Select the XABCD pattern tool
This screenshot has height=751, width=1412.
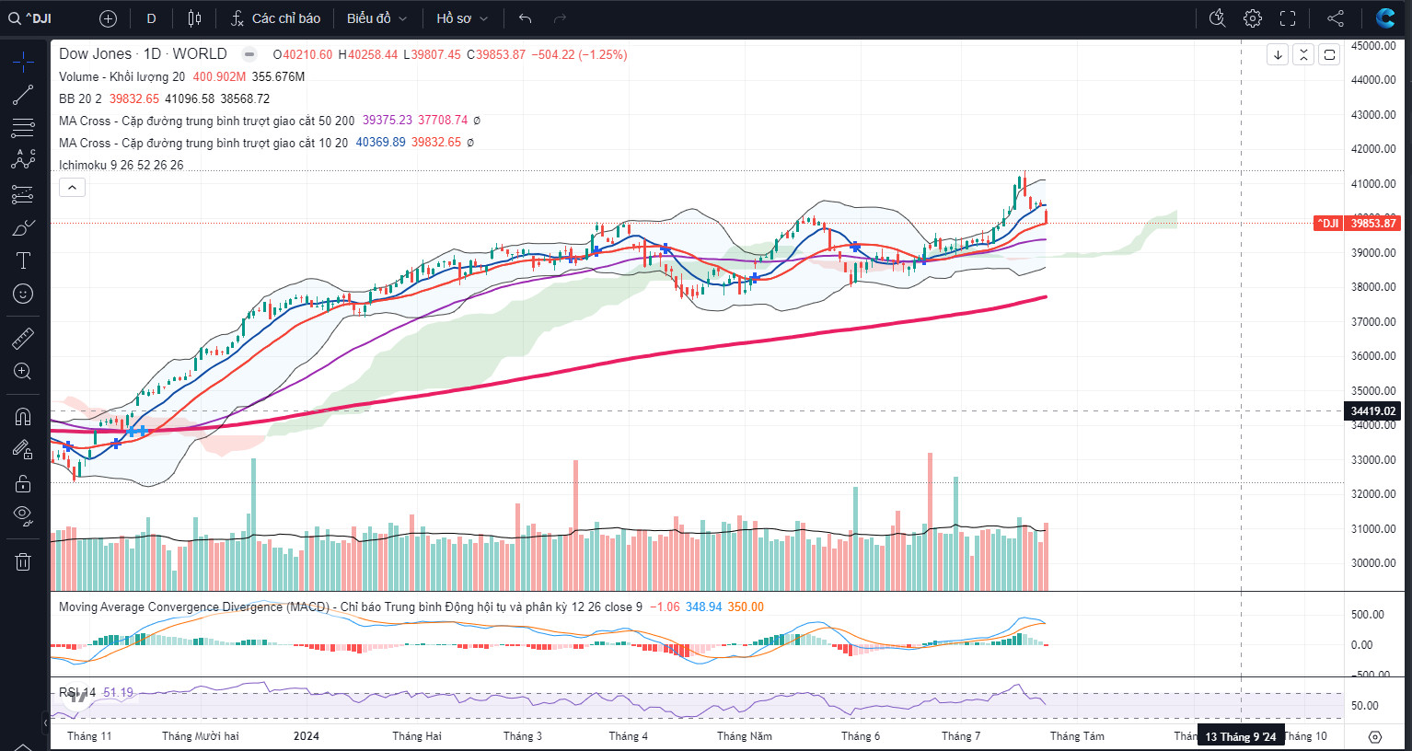point(23,160)
